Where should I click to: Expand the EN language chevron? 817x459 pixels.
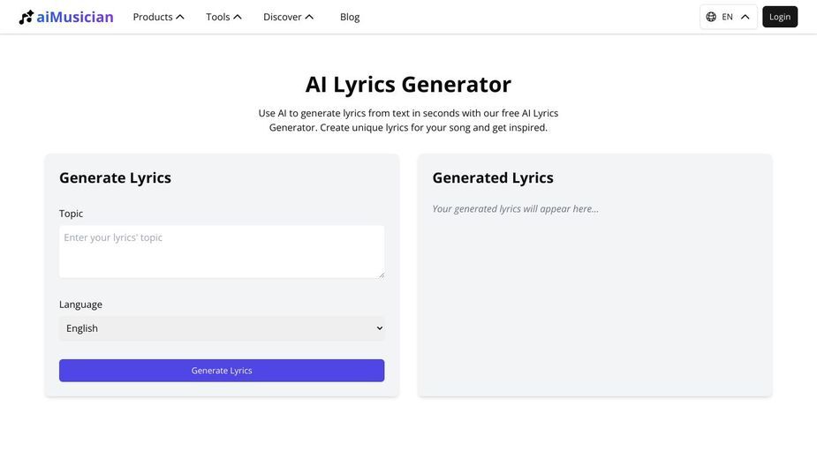745,17
